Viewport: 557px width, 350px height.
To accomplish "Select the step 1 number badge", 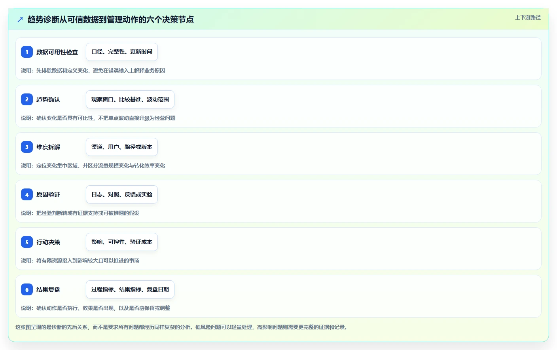I will point(27,52).
